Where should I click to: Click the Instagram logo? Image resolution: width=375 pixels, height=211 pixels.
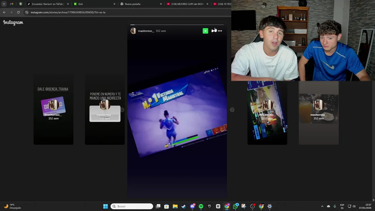coord(13,23)
